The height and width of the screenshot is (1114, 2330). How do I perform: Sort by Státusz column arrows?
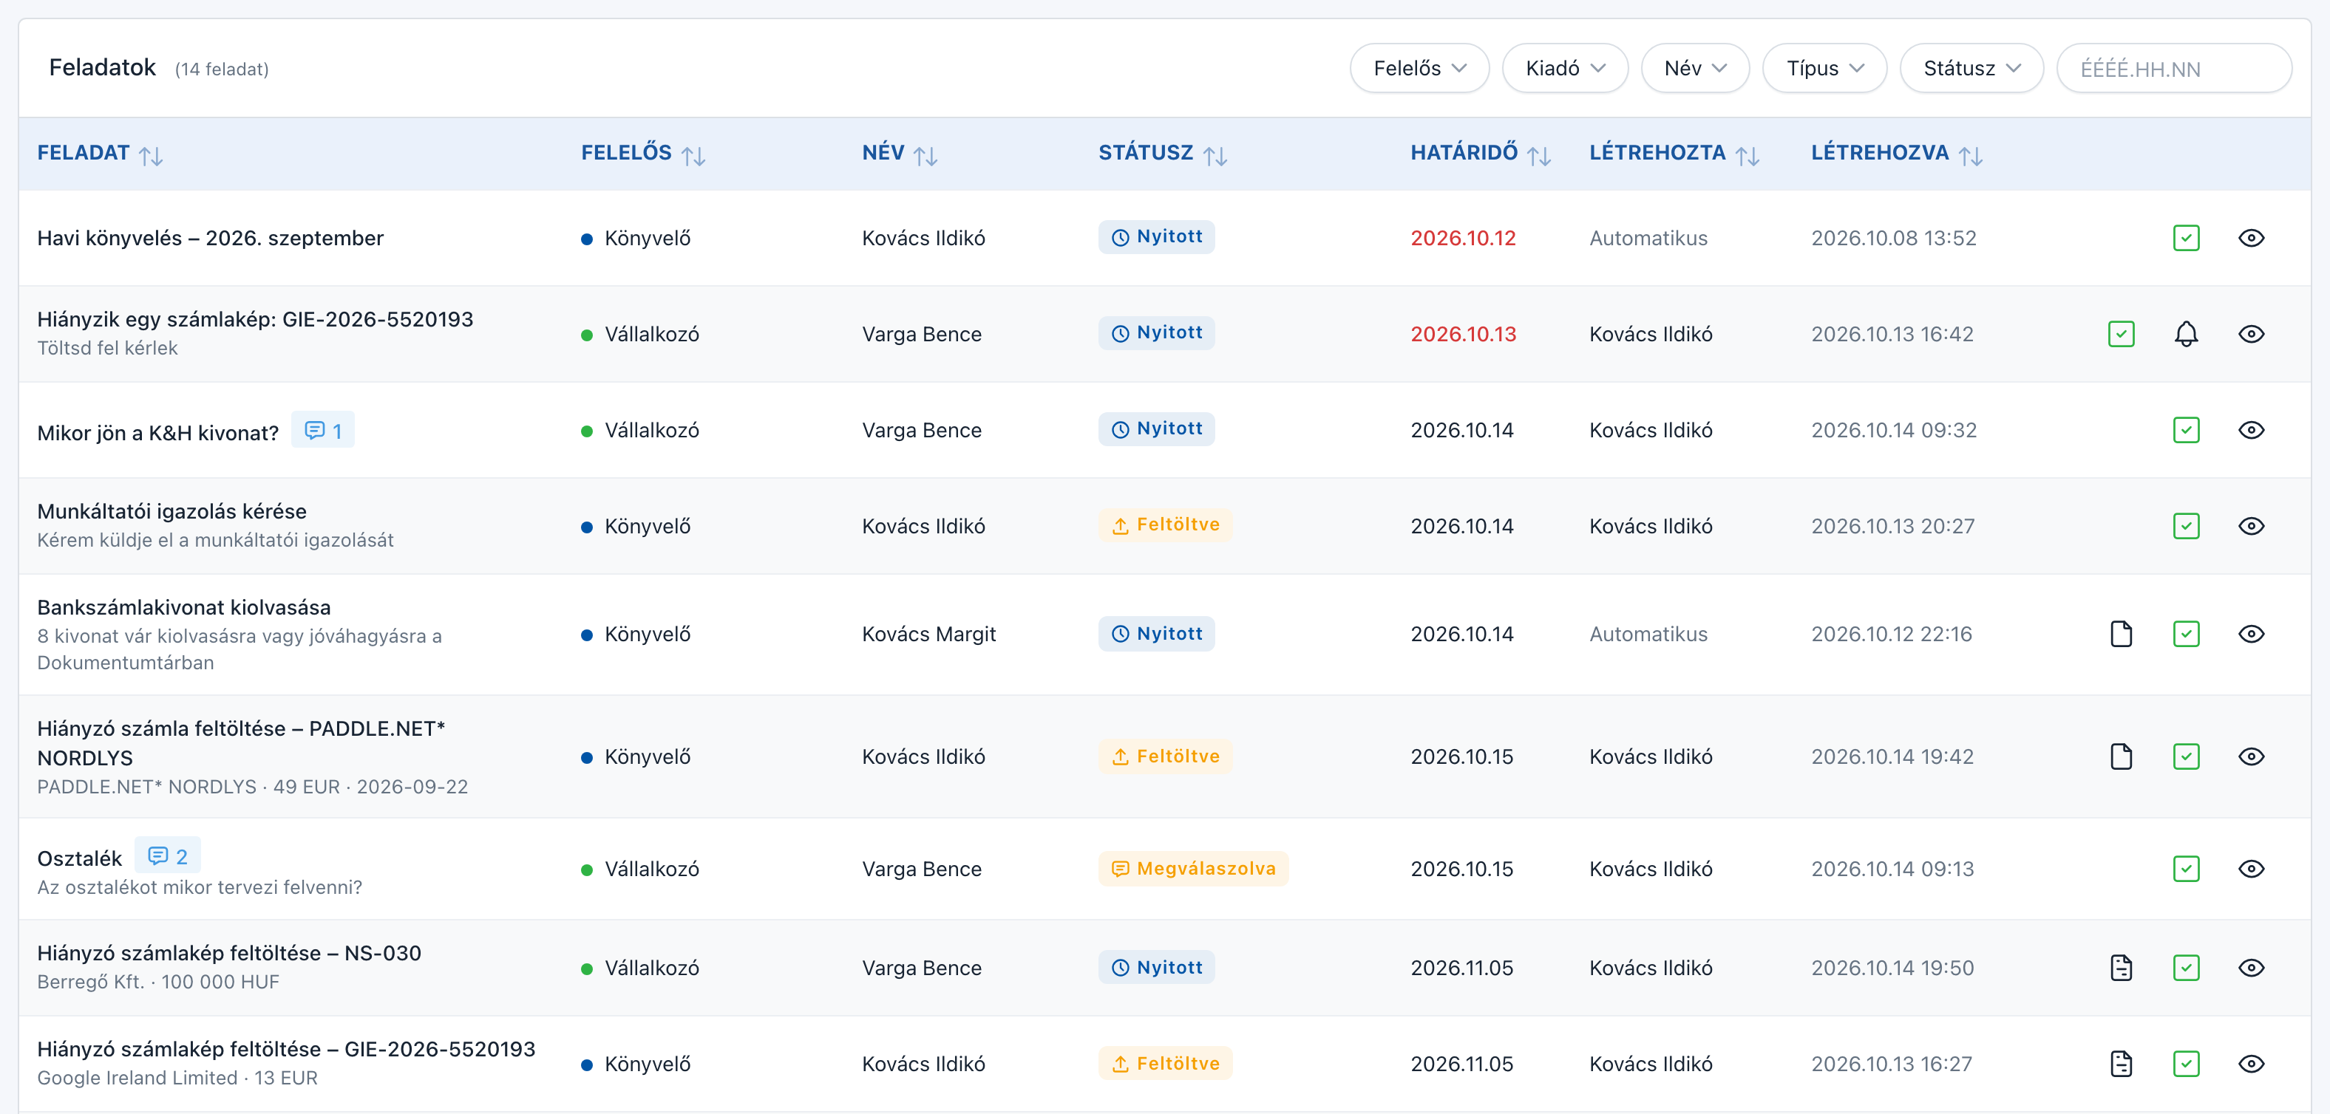coord(1216,156)
